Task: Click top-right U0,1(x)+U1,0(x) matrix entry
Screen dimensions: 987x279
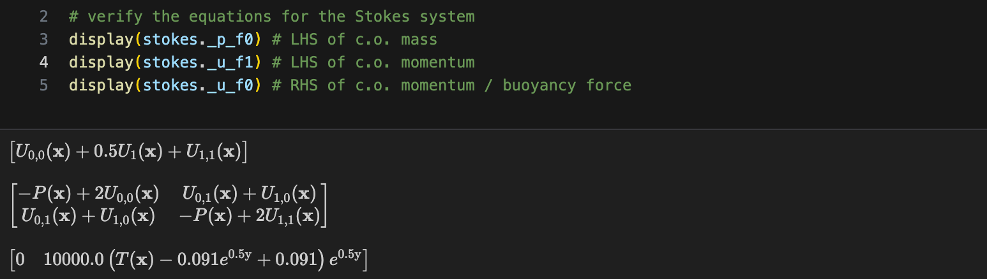Action: point(249,193)
